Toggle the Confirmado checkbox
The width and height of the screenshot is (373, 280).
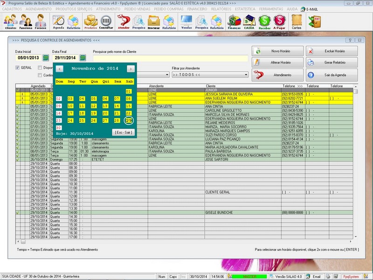pyautogui.click(x=40, y=75)
